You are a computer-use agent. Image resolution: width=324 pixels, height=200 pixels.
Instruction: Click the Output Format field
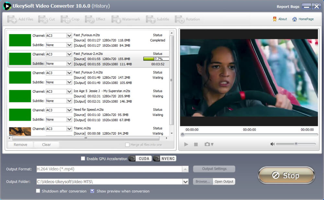click(x=109, y=169)
